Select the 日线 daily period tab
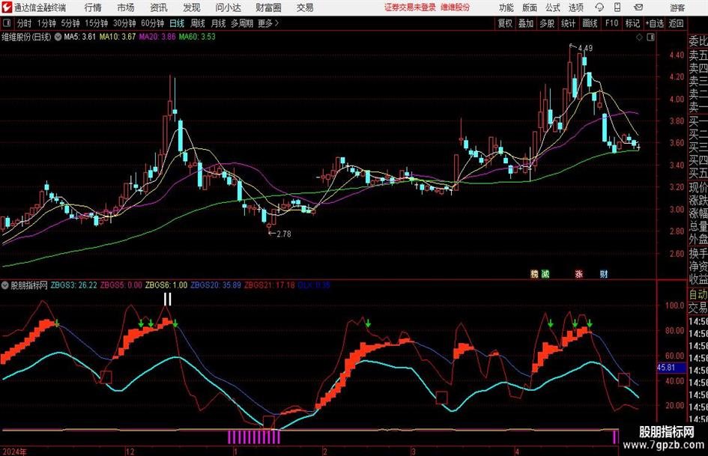This screenshot has width=708, height=456. [177, 23]
